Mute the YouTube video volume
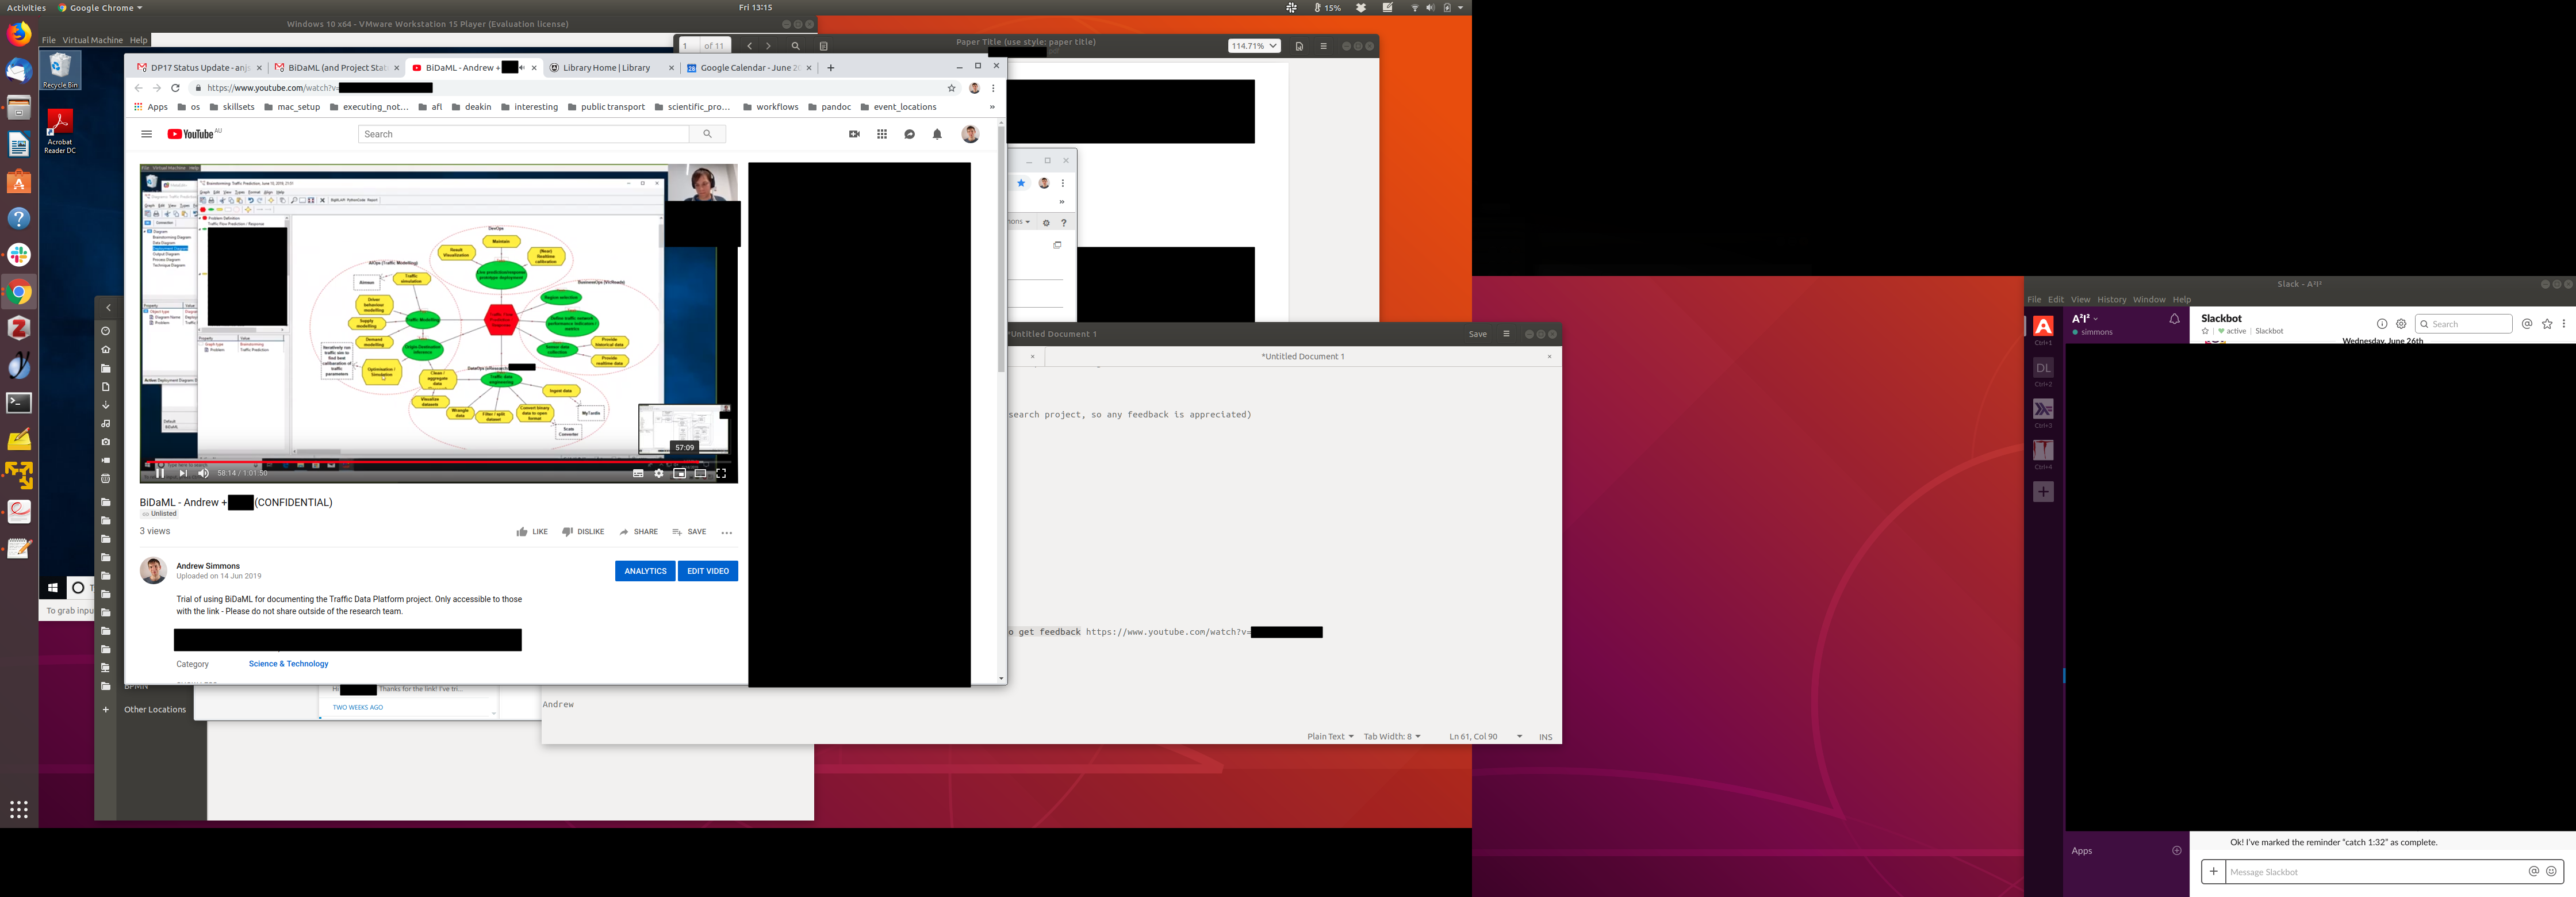 click(x=203, y=473)
